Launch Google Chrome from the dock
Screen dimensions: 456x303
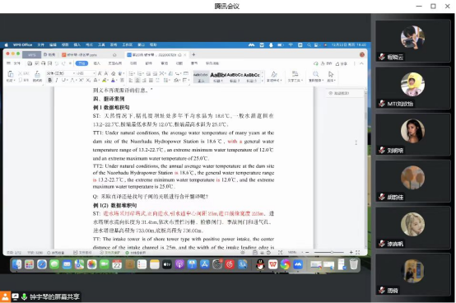286,264
